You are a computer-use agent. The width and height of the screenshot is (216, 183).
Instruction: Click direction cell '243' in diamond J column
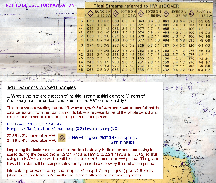point(90,50)
